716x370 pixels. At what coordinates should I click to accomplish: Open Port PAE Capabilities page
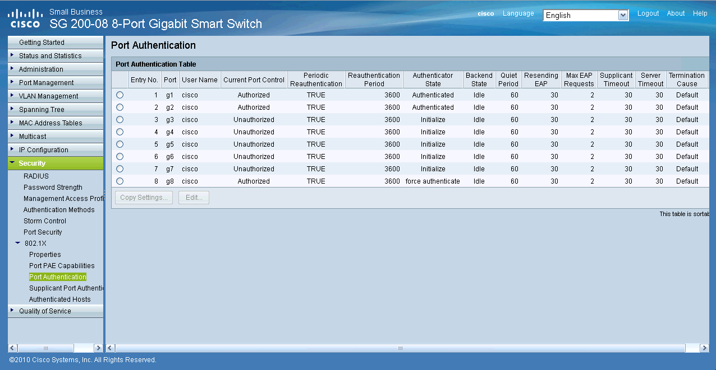(62, 266)
